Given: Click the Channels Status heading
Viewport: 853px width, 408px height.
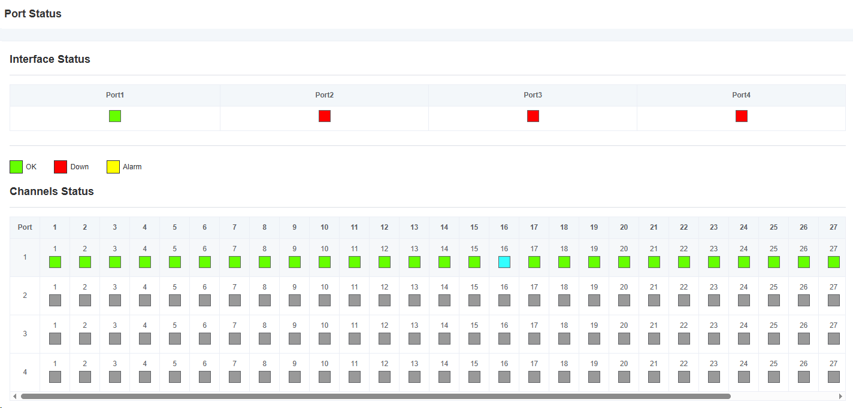Looking at the screenshot, I should point(52,191).
